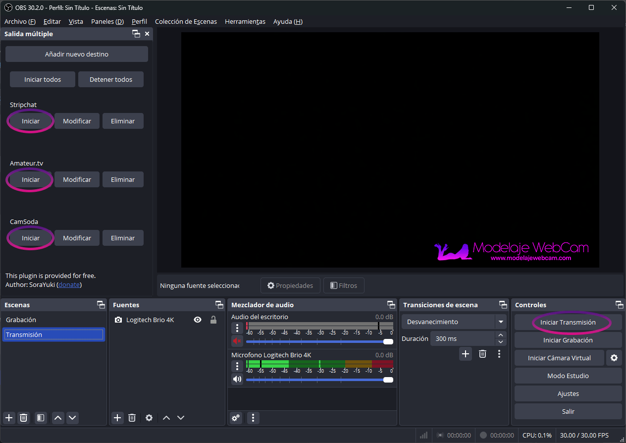Open source properties gear in Fuentes panel

(x=149, y=418)
